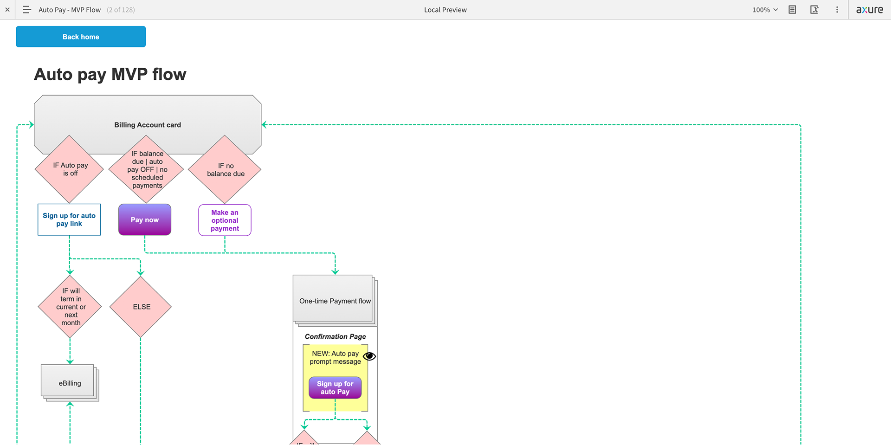Screen dimensions: 891x445
Task: Open the page notes icon
Action: tap(792, 10)
